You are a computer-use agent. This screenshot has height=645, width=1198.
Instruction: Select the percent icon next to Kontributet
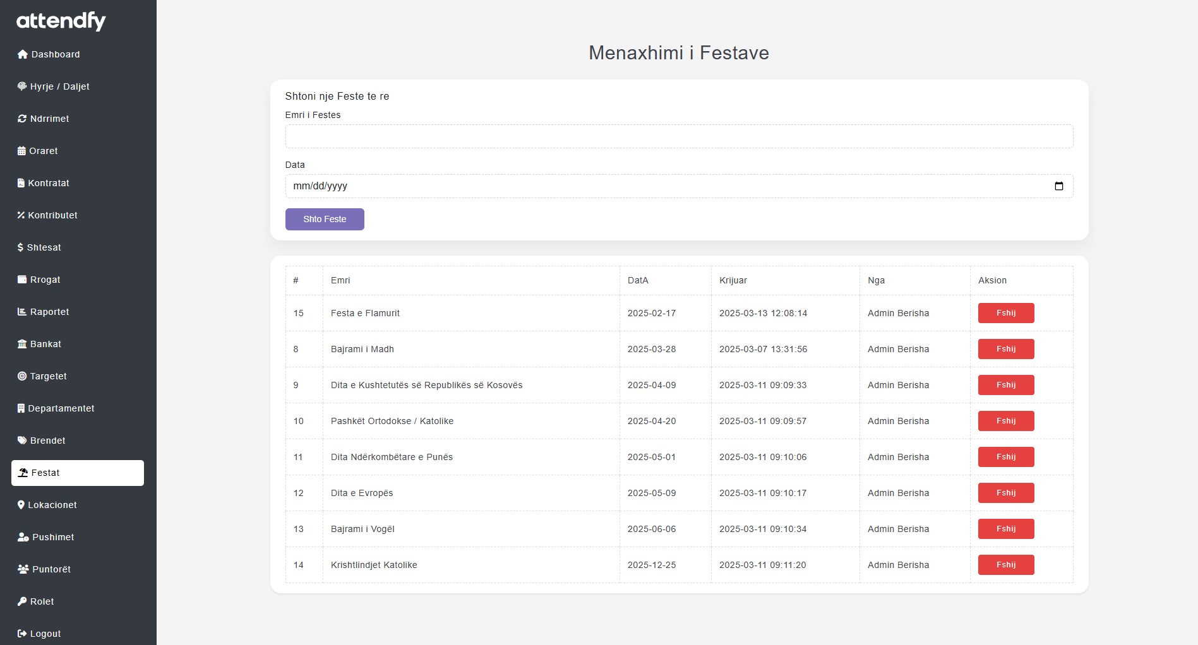21,215
